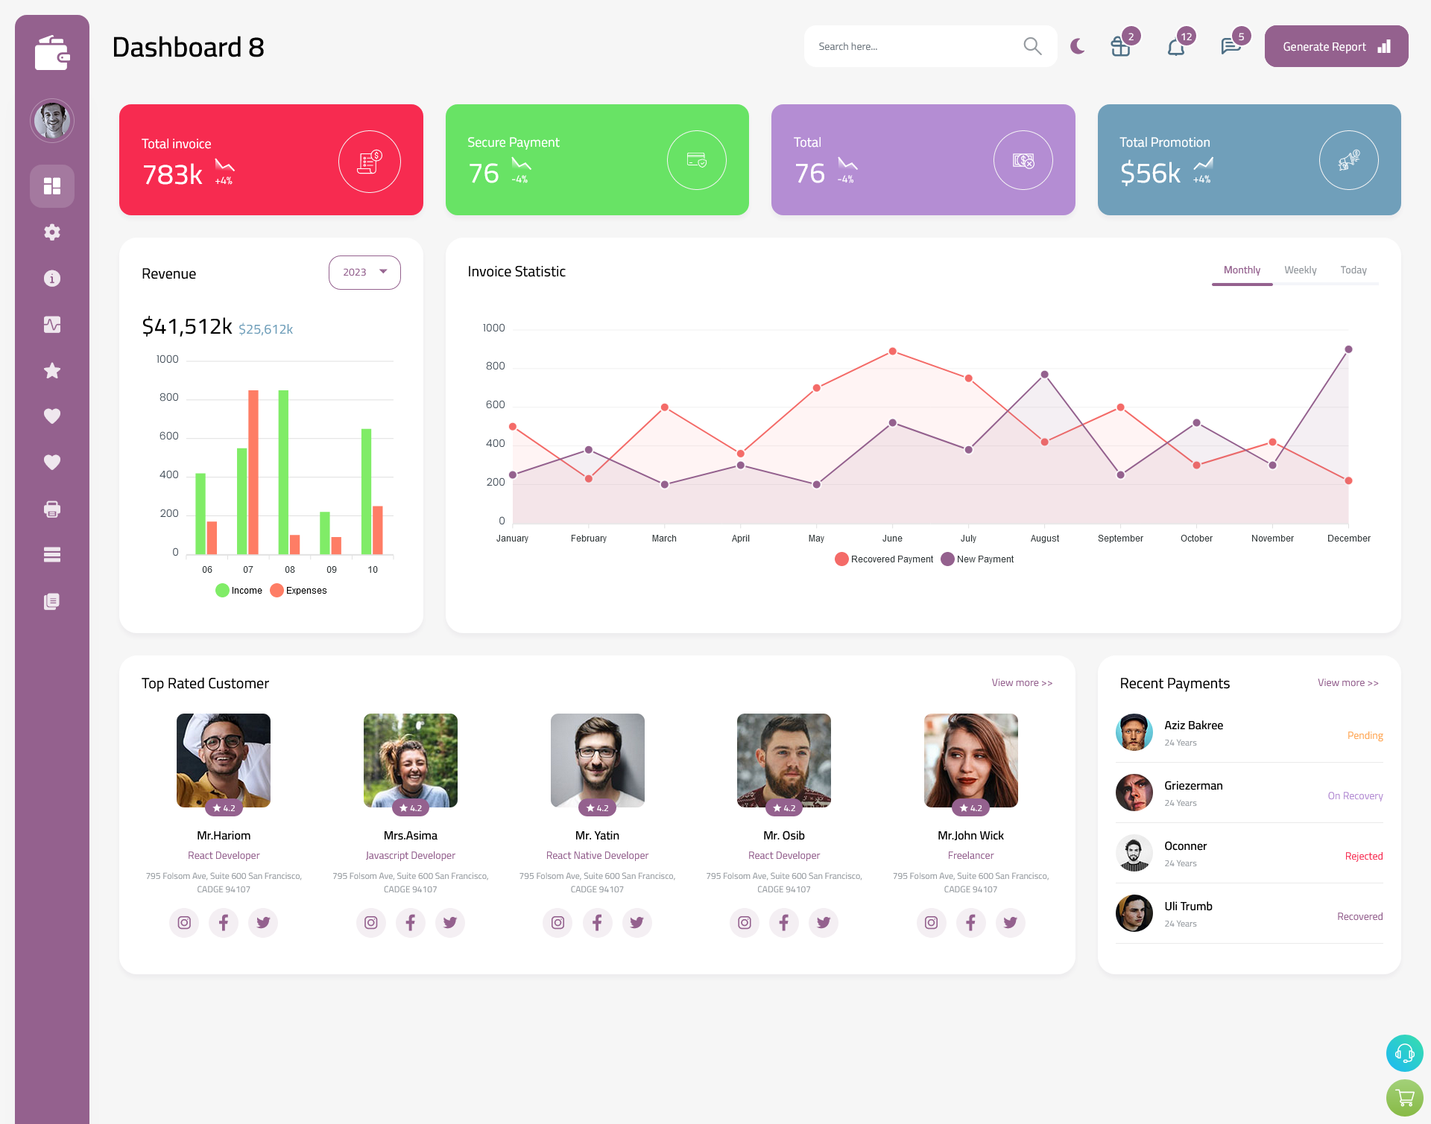The height and width of the screenshot is (1124, 1431).
Task: Click the star/favorites icon in sidebar
Action: (x=51, y=370)
